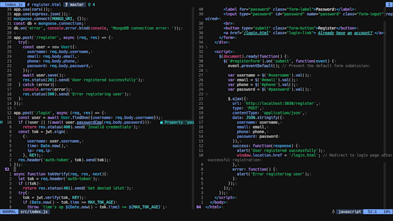Click the const tok = jwt.sign( line
The height and width of the screenshot is (221, 393).
(x=42, y=132)
